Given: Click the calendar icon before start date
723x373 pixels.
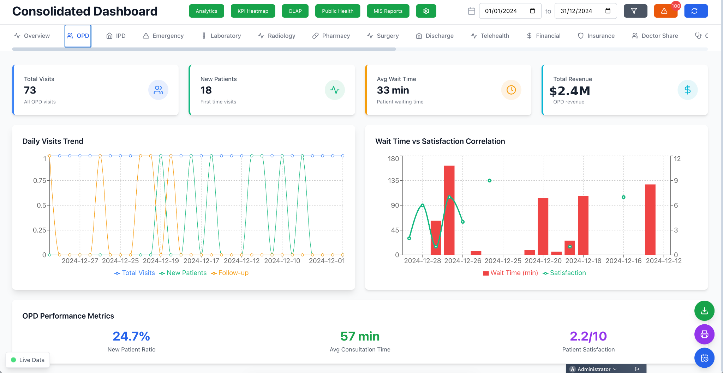Looking at the screenshot, I should [x=471, y=11].
